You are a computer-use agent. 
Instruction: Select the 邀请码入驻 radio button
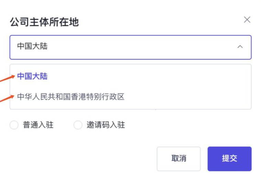coord(78,125)
